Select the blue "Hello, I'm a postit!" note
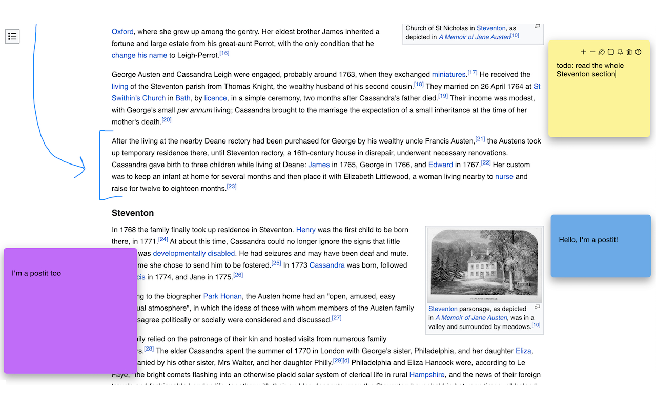 (x=601, y=246)
